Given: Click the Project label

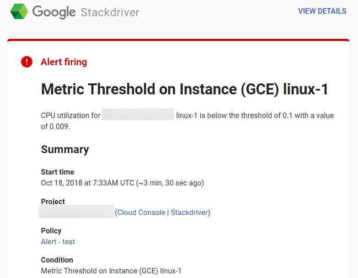Looking at the screenshot, I should [53, 201].
